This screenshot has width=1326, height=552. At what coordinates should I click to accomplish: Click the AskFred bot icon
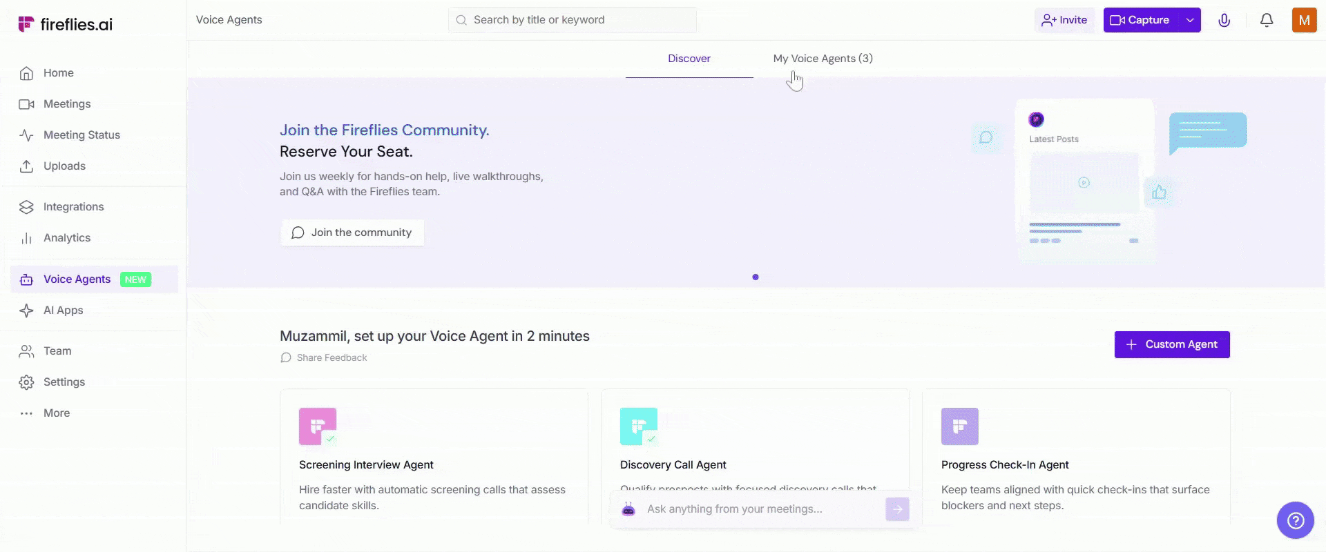click(x=628, y=509)
